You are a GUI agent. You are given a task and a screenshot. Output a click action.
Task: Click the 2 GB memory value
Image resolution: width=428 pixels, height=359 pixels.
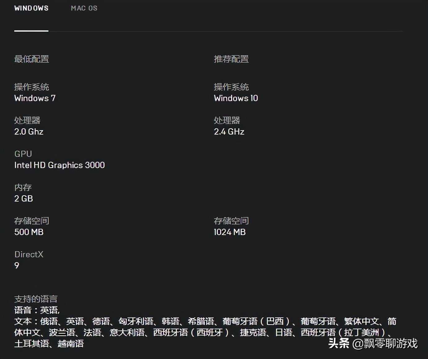pyautogui.click(x=24, y=198)
